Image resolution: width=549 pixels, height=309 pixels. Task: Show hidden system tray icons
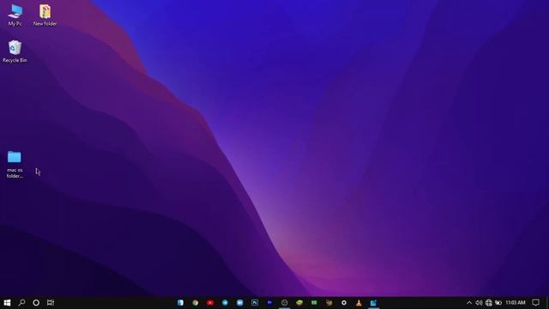click(469, 303)
